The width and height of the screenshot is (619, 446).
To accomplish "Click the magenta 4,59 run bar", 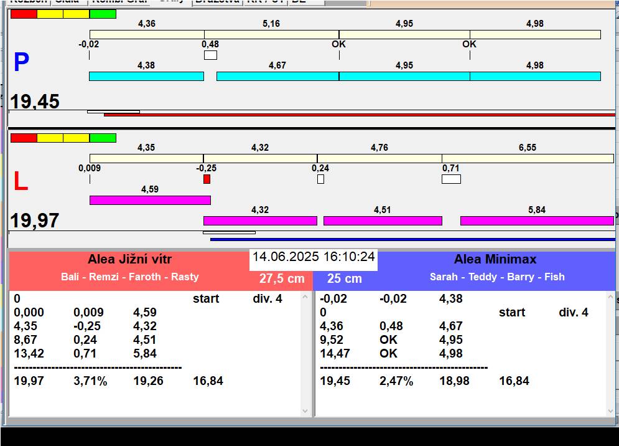I will click(150, 200).
